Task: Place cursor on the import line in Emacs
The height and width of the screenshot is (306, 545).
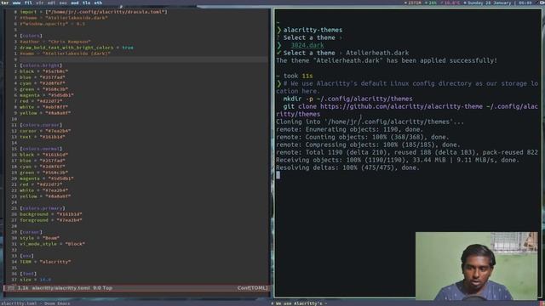Action: tap(94, 12)
